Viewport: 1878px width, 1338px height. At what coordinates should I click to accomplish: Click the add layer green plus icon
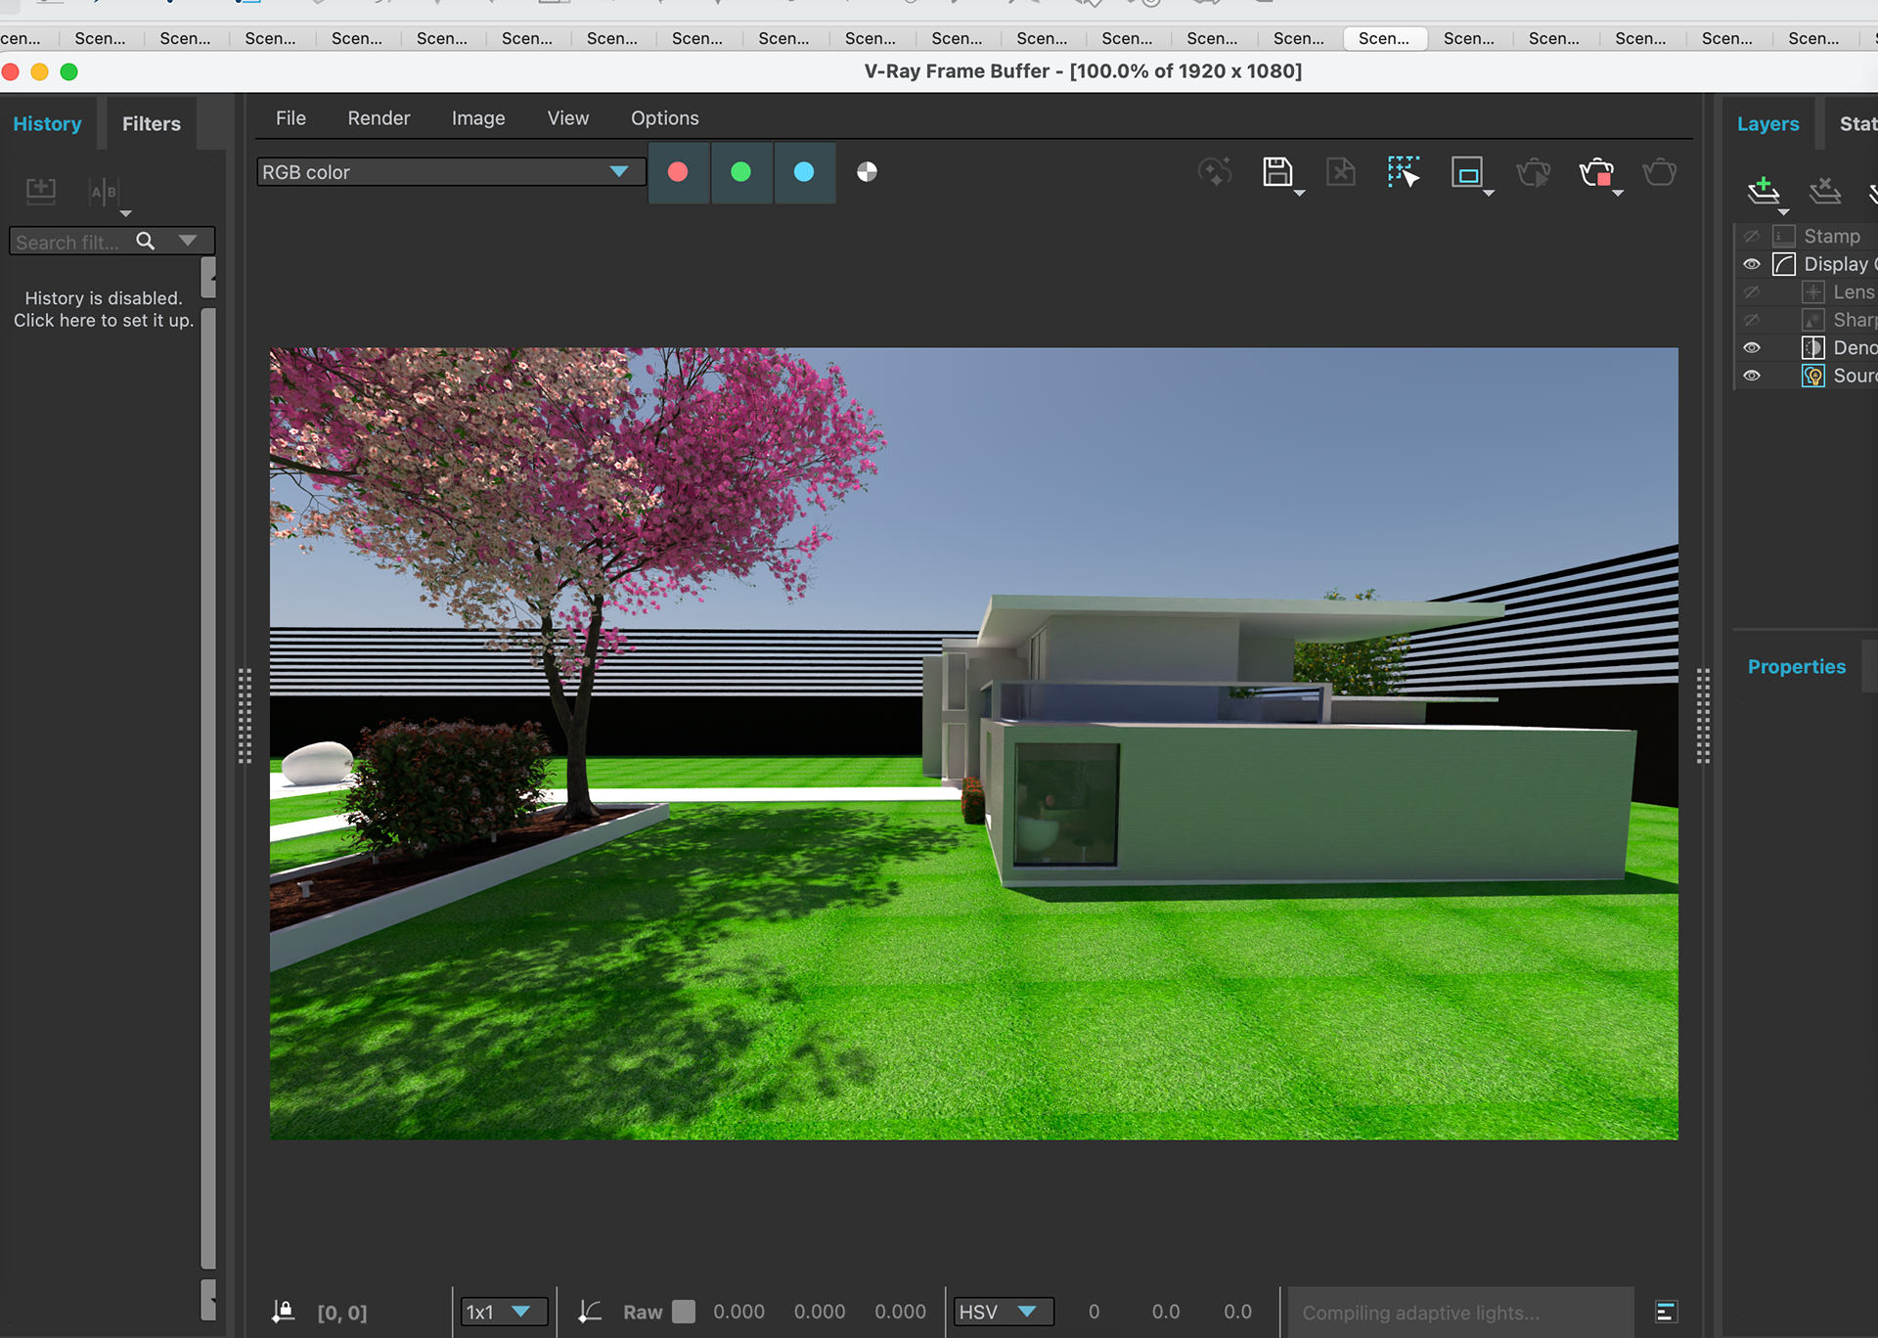(x=1763, y=190)
